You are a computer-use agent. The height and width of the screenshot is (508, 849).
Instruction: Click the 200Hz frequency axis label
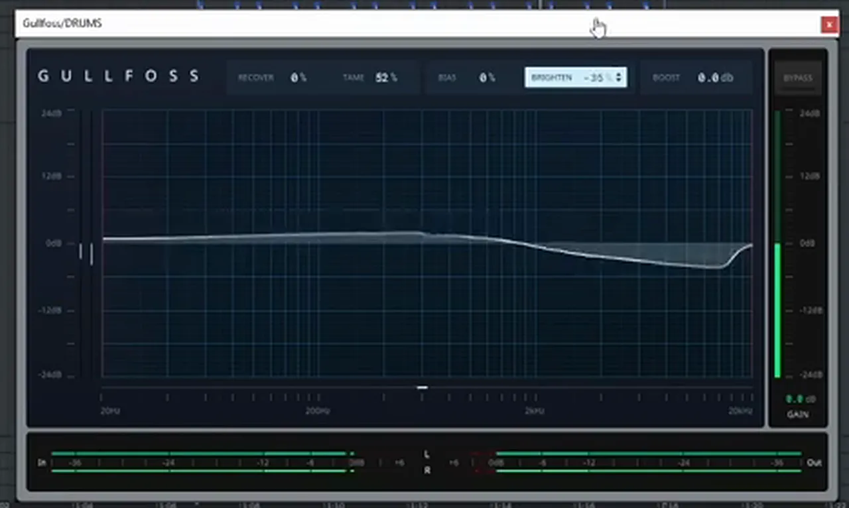click(318, 411)
